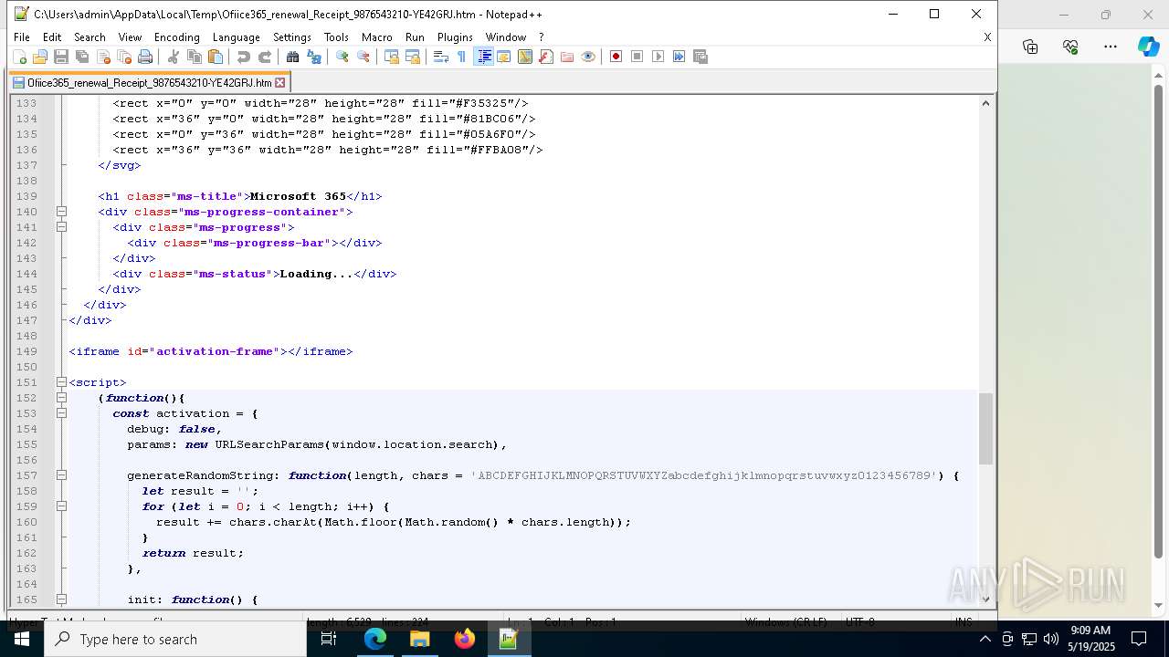Screen dimensions: 1169x657
Task: Create a new document with New icon
Action: [x=20, y=57]
